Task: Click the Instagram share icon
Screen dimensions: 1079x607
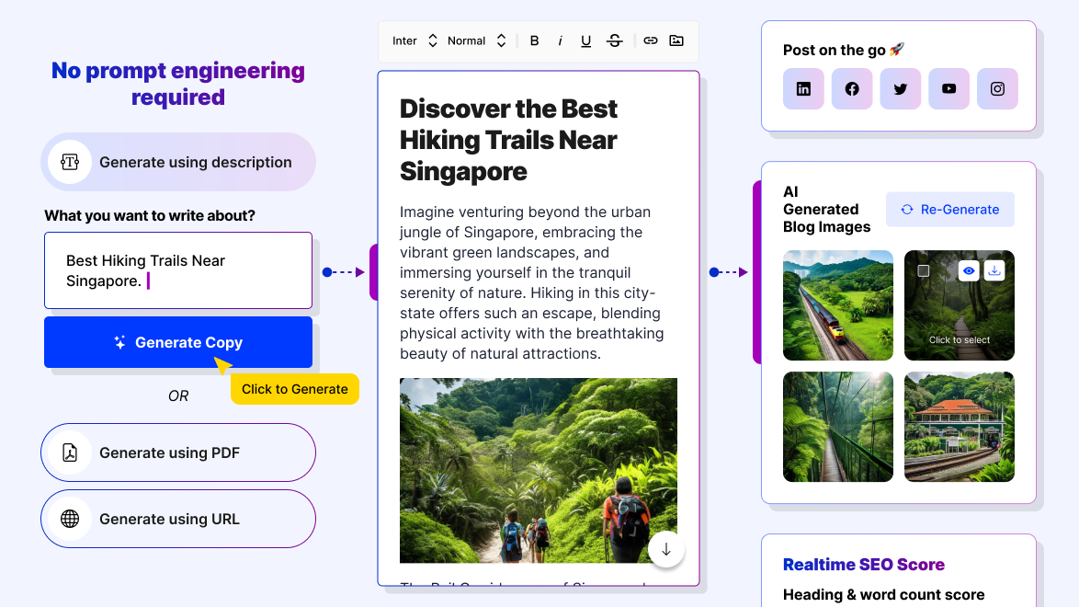Action: pyautogui.click(x=997, y=89)
